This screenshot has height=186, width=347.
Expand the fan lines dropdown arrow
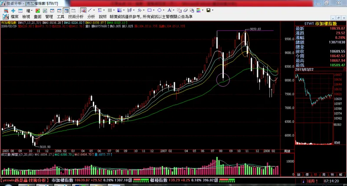(124, 10)
